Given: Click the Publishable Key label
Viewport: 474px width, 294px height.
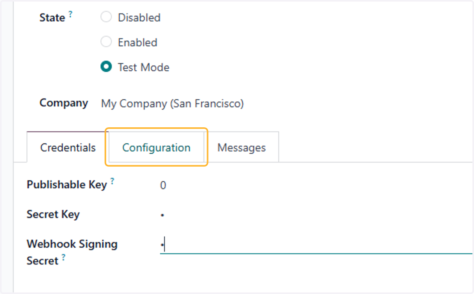Looking at the screenshot, I should click(x=67, y=184).
